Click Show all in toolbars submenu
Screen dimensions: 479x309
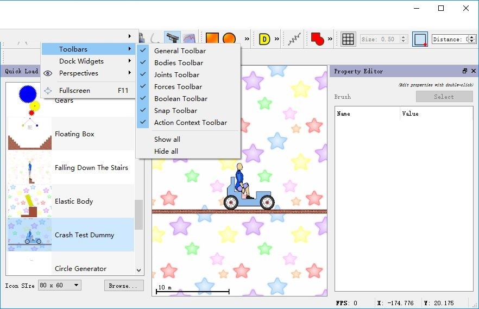pyautogui.click(x=167, y=140)
